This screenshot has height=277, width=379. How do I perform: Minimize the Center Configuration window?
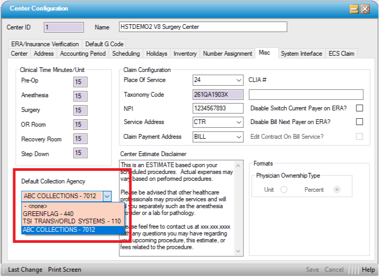[354, 8]
